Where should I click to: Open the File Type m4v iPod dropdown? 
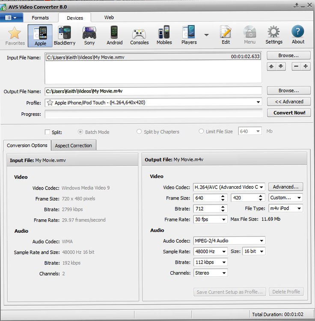point(299,208)
